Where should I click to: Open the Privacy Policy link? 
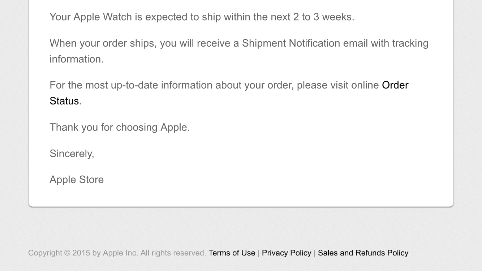(x=286, y=253)
